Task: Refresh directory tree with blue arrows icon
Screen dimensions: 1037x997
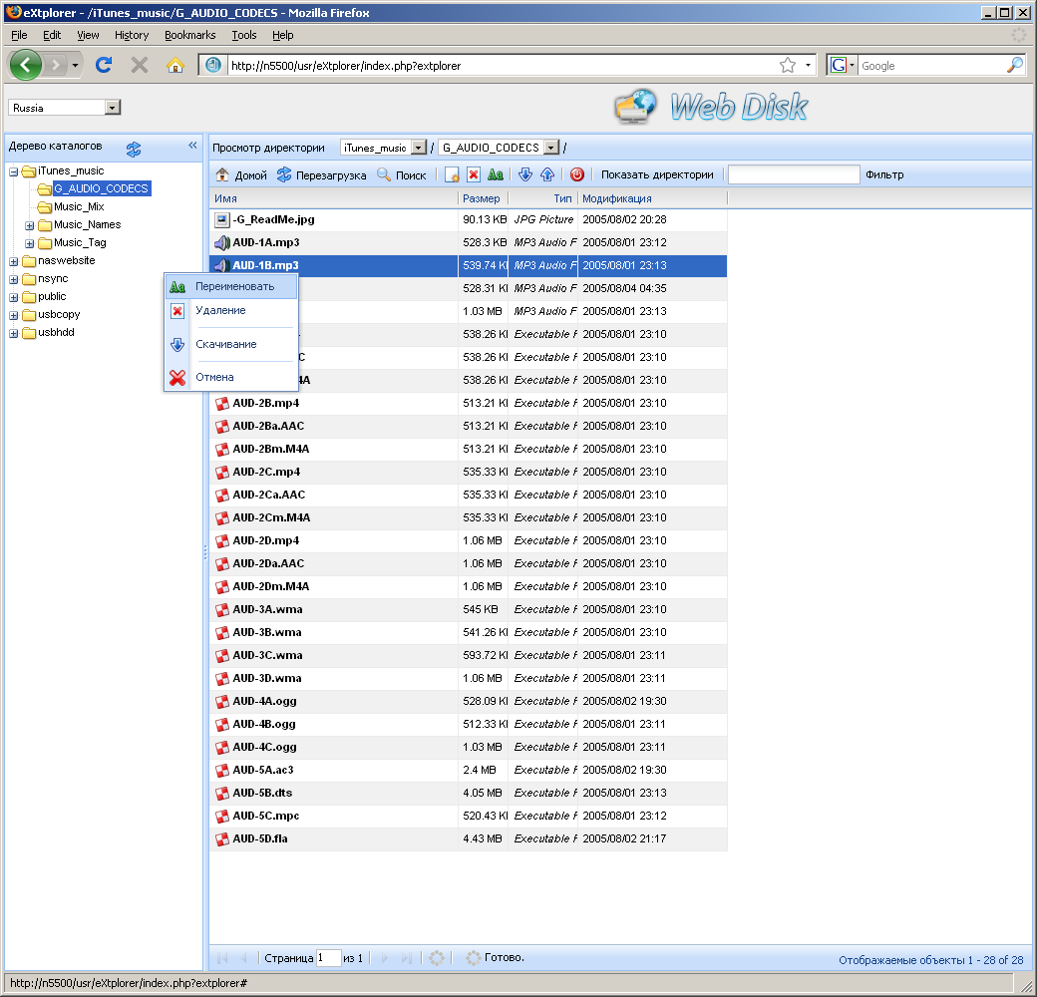Action: [134, 150]
